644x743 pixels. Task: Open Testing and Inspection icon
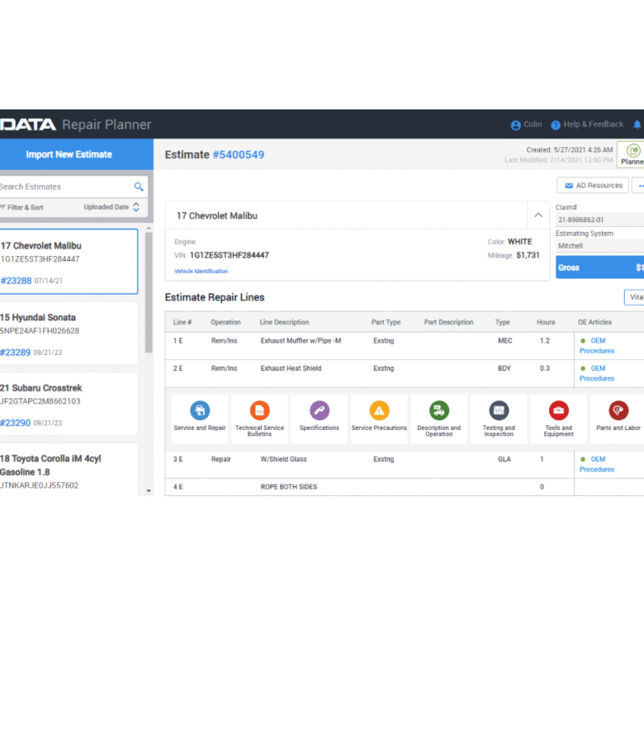[498, 411]
